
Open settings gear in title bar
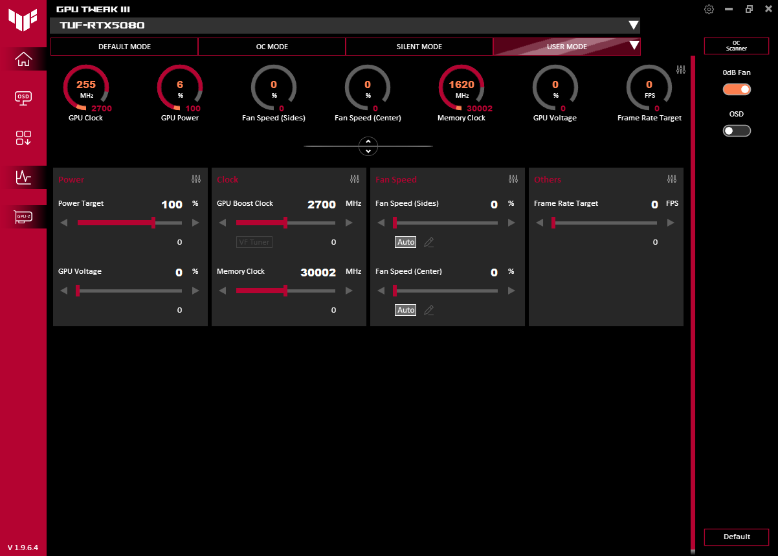coord(709,9)
